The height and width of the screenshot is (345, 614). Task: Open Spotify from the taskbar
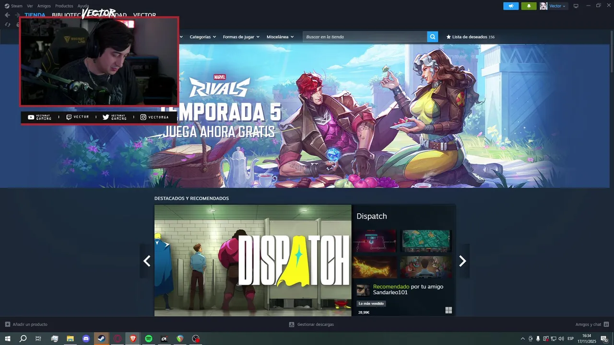tap(149, 339)
